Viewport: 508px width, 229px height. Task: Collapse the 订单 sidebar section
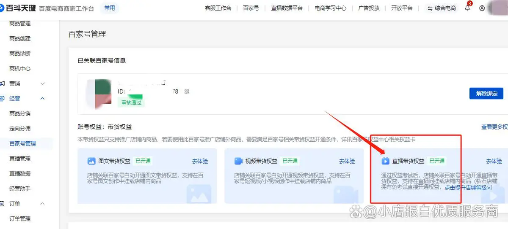[x=42, y=204]
